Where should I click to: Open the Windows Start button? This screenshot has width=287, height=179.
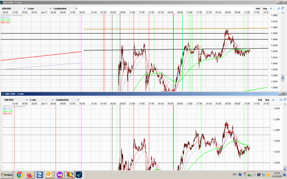7,175
